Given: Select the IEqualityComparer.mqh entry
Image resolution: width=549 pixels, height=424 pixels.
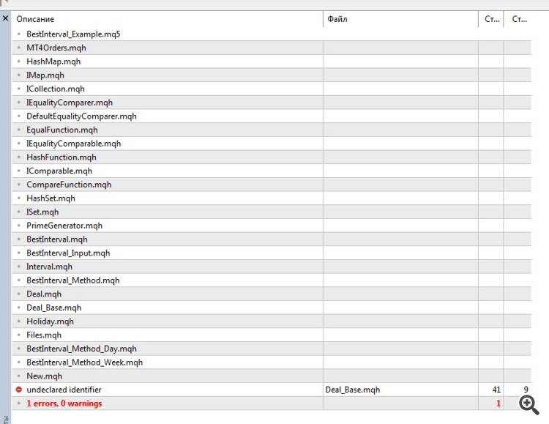Looking at the screenshot, I should tap(70, 103).
